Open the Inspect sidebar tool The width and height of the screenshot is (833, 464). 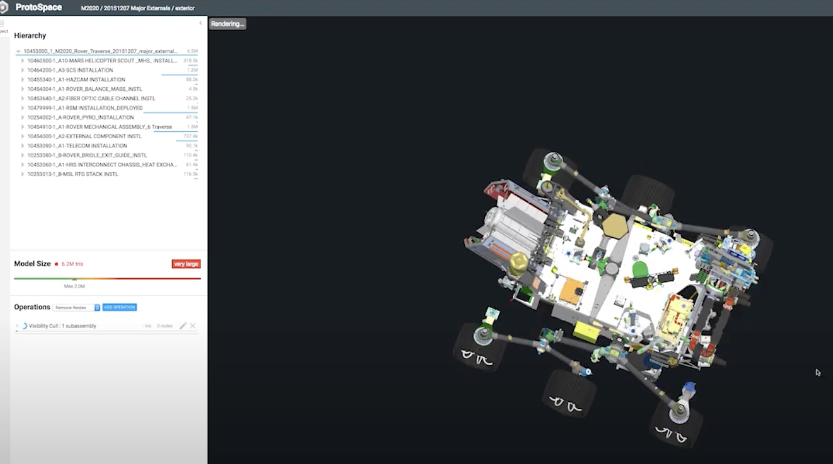click(x=3, y=27)
